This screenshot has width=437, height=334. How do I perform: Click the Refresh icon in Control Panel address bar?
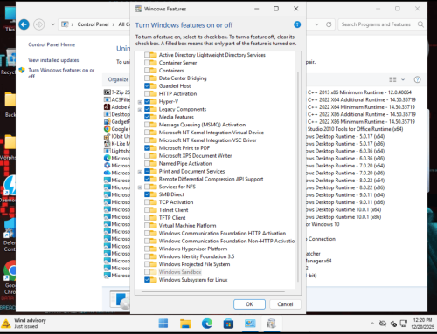(329, 24)
